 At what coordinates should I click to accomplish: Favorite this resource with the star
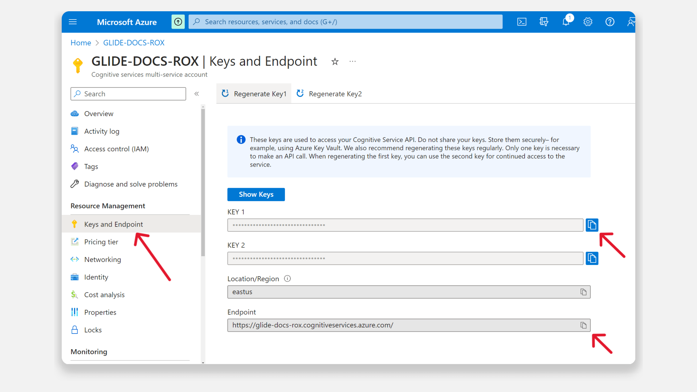point(335,62)
